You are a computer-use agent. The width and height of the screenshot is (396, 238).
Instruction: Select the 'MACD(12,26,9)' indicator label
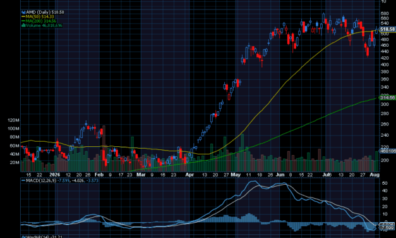41,180
